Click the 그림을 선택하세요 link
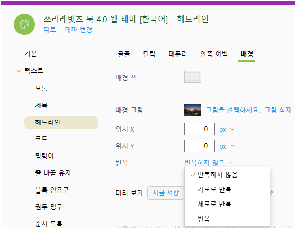The height and width of the screenshot is (229, 296). coord(233,110)
